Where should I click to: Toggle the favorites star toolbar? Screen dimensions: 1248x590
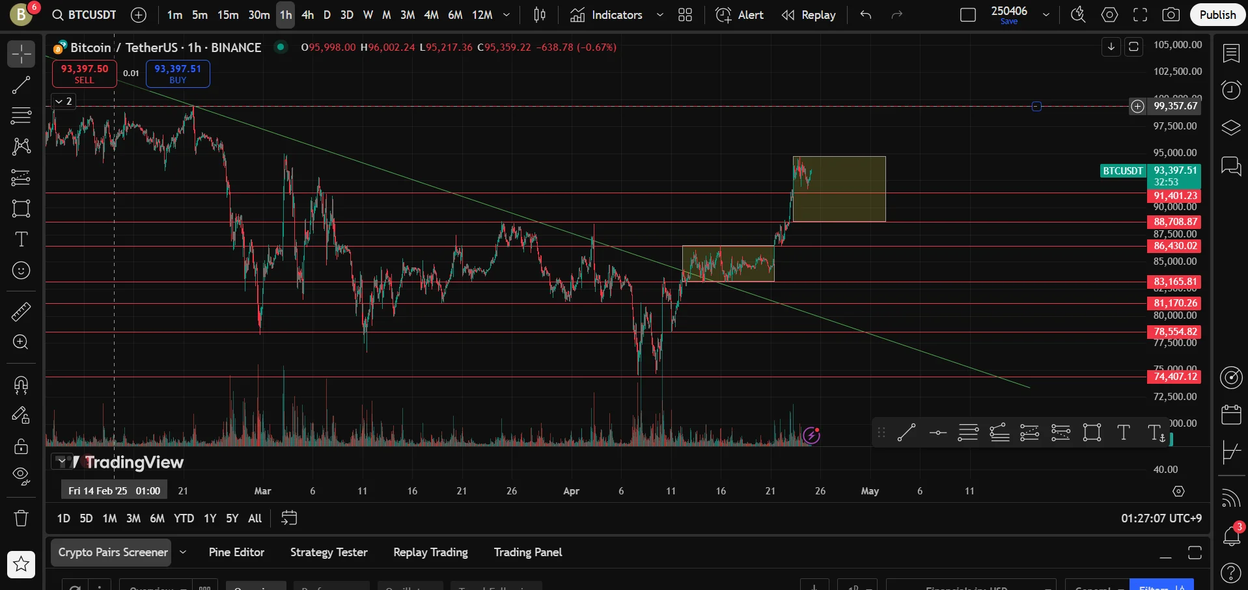[21, 564]
